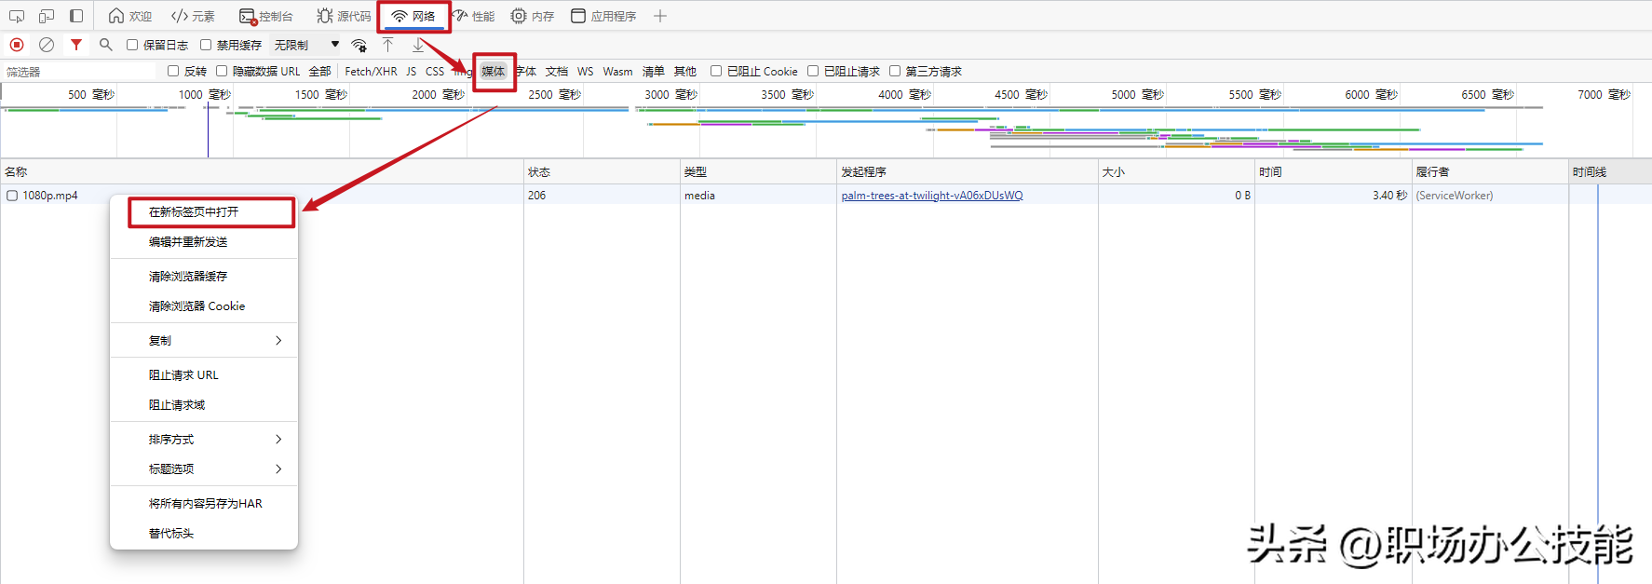Click the 时间 column header

click(x=1333, y=171)
